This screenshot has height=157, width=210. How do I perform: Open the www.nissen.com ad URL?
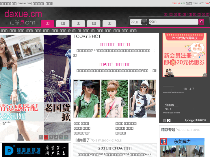pyautogui.click(x=171, y=113)
